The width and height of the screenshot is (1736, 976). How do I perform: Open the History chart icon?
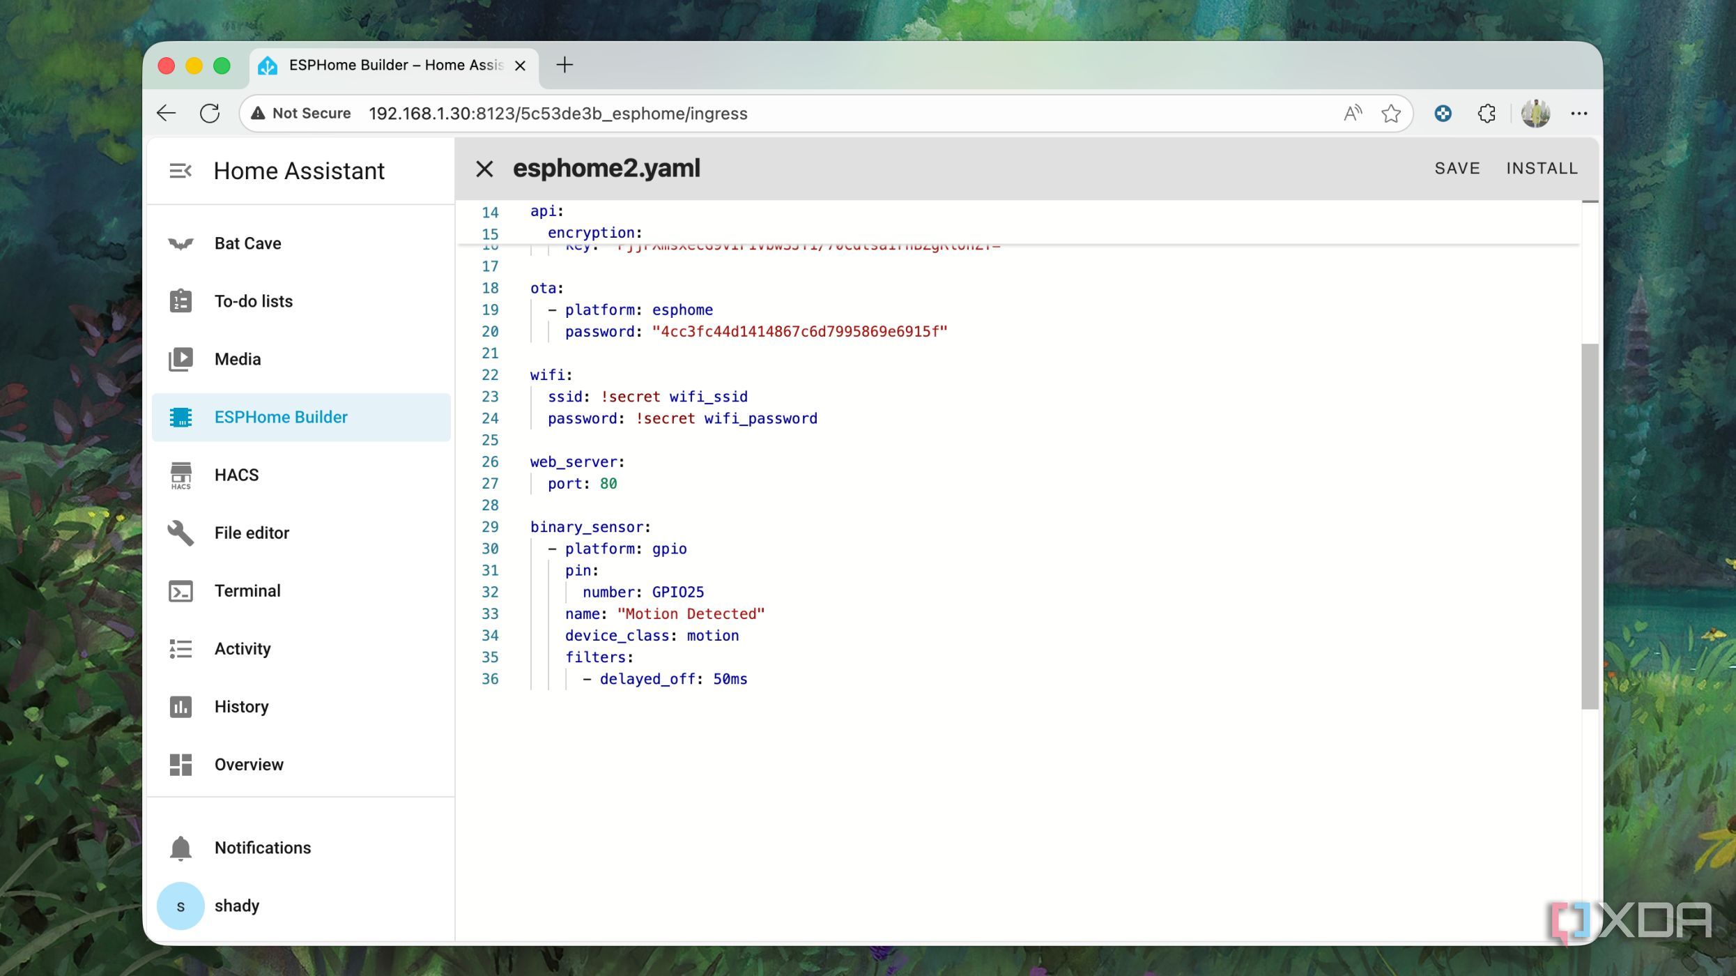[180, 706]
